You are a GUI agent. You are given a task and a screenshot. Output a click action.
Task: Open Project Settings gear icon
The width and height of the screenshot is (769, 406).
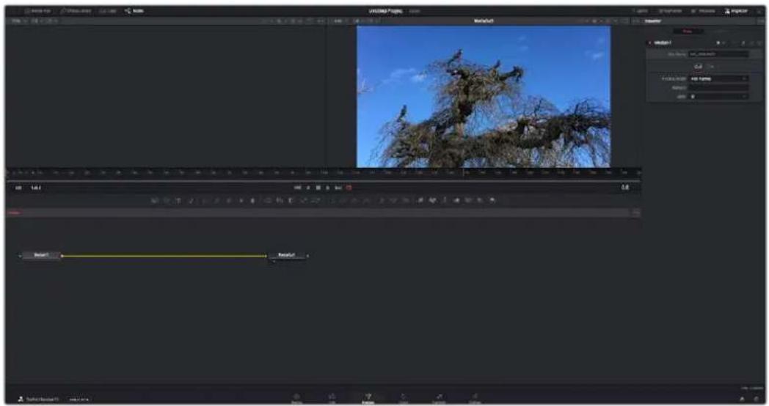pos(756,399)
